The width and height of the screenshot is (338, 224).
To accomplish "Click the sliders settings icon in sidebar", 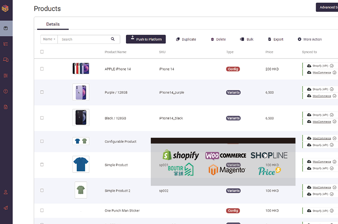I will tap(6, 76).
